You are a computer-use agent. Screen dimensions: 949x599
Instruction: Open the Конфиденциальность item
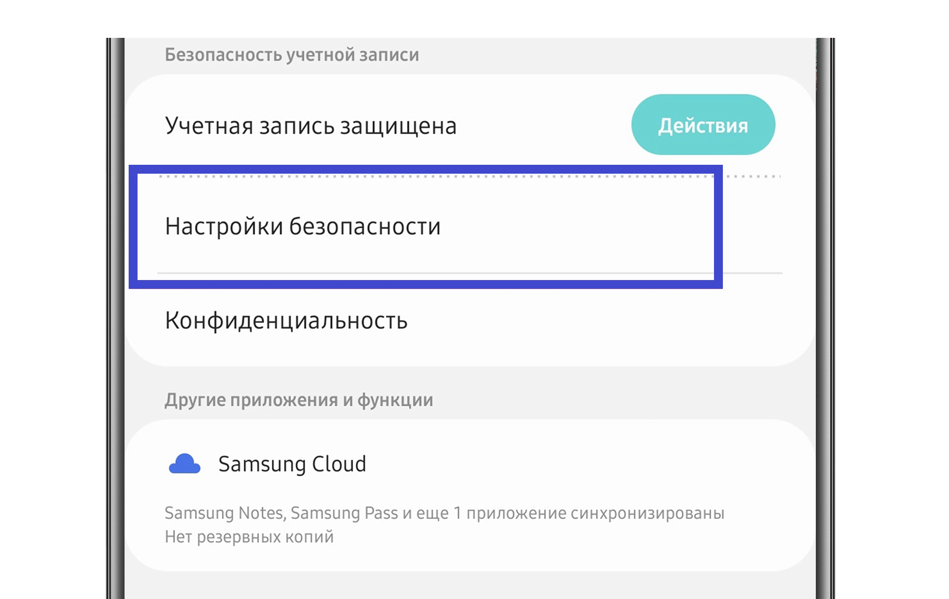286,321
